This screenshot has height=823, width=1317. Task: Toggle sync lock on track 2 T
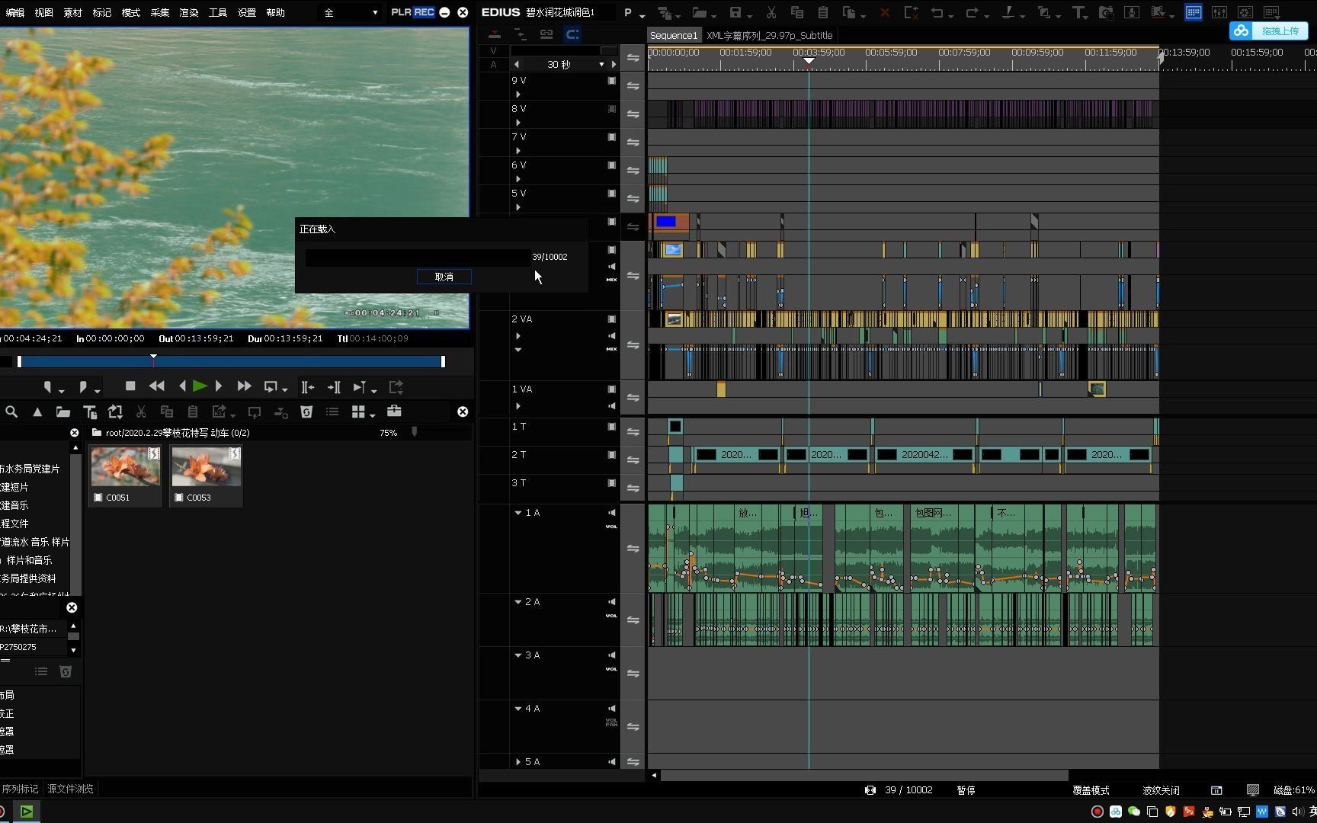tap(633, 460)
